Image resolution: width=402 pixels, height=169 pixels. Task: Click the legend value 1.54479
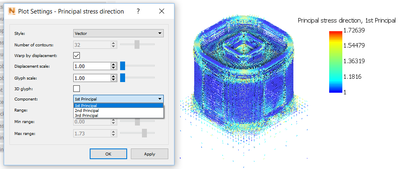tap(354, 46)
